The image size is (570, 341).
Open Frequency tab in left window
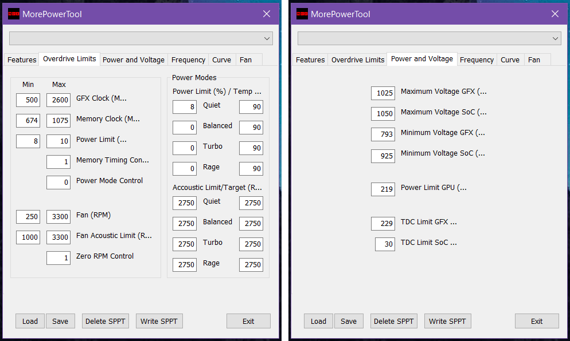point(188,60)
